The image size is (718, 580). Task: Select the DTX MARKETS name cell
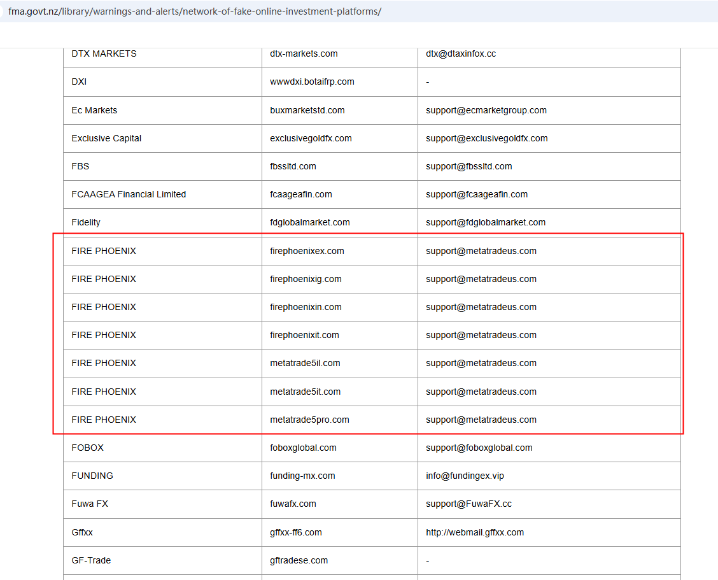[x=104, y=53]
